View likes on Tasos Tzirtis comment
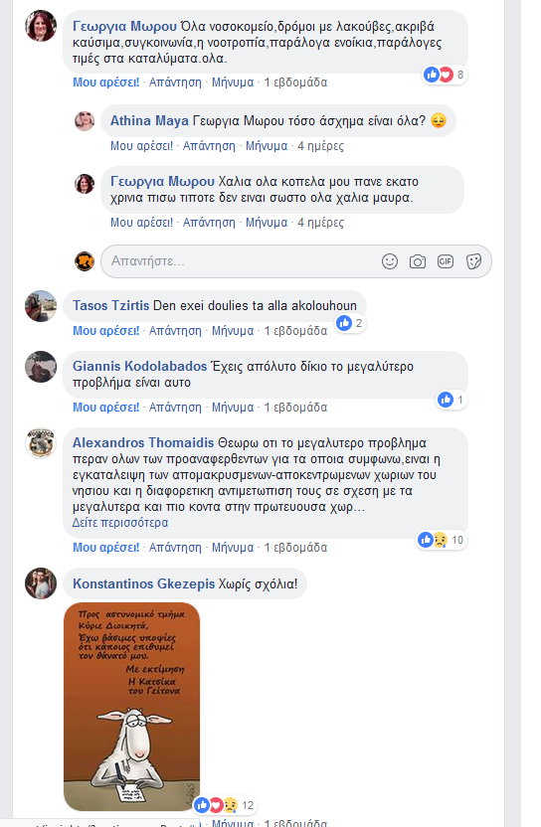This screenshot has height=827, width=541. point(350,323)
